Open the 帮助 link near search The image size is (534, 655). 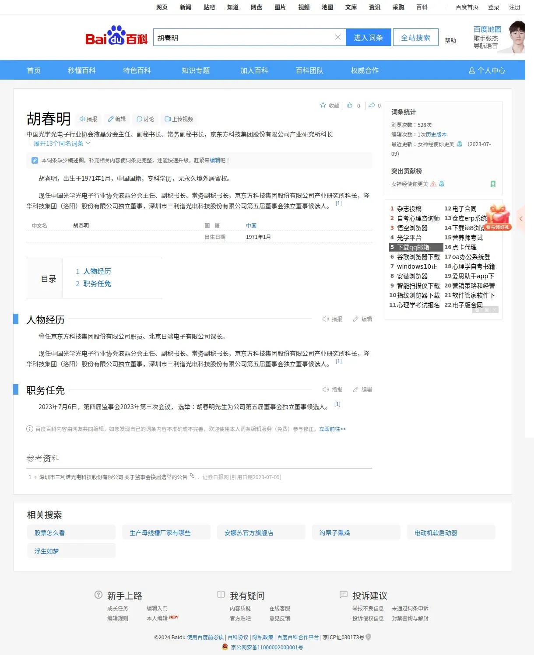[450, 40]
